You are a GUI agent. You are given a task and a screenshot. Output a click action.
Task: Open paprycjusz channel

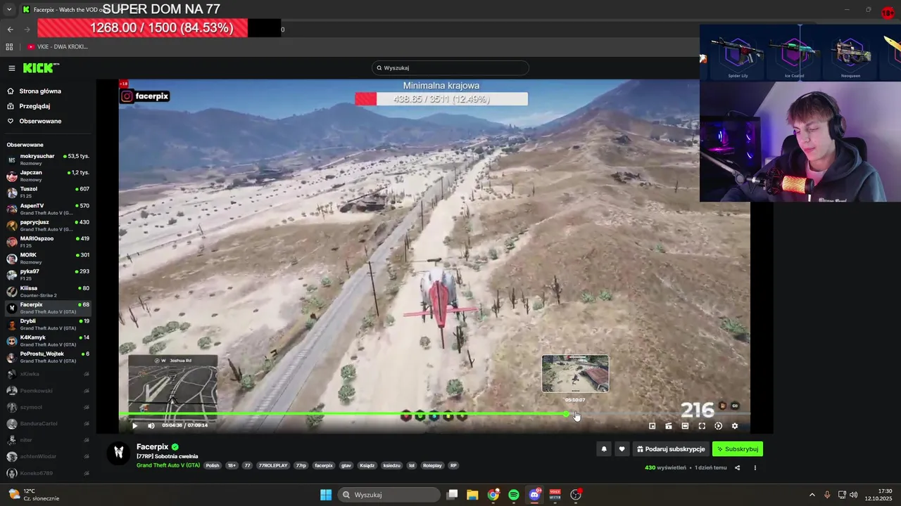48,225
